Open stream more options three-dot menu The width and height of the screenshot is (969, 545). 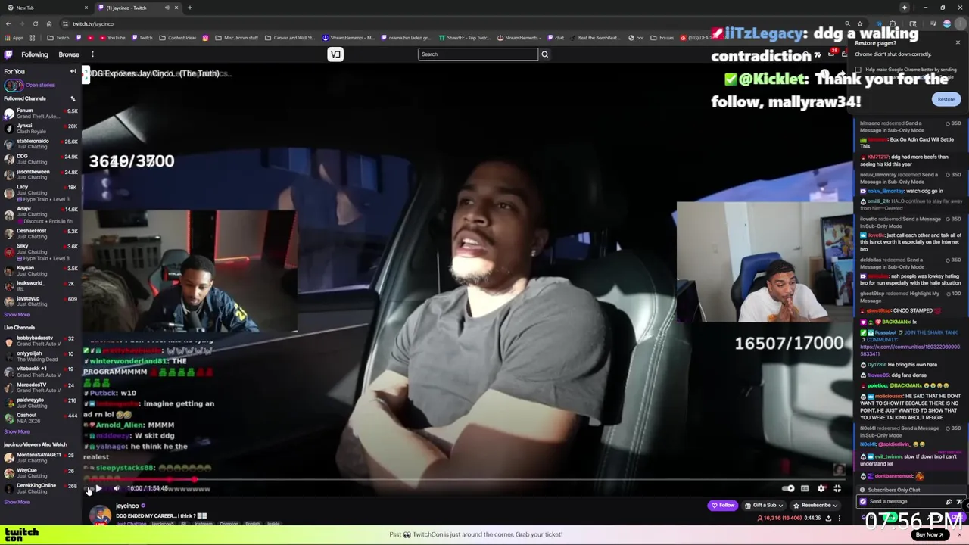tap(839, 518)
